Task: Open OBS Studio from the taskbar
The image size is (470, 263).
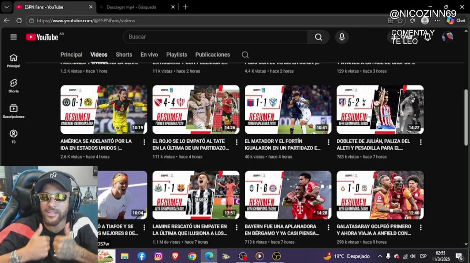Action: click(243, 256)
